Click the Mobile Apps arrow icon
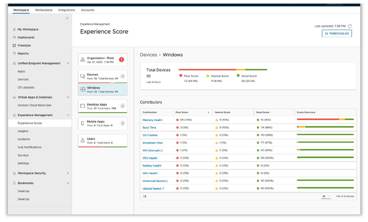Screen dimensions: 368x222 coord(122,123)
